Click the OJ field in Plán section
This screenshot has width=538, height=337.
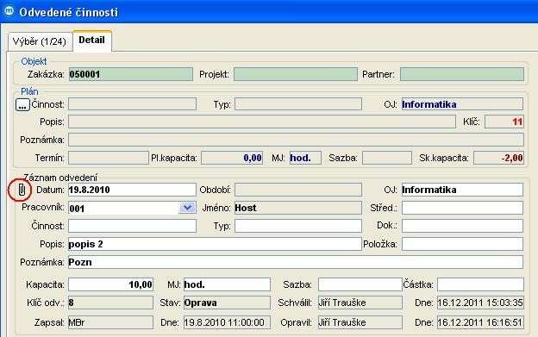[462, 104]
